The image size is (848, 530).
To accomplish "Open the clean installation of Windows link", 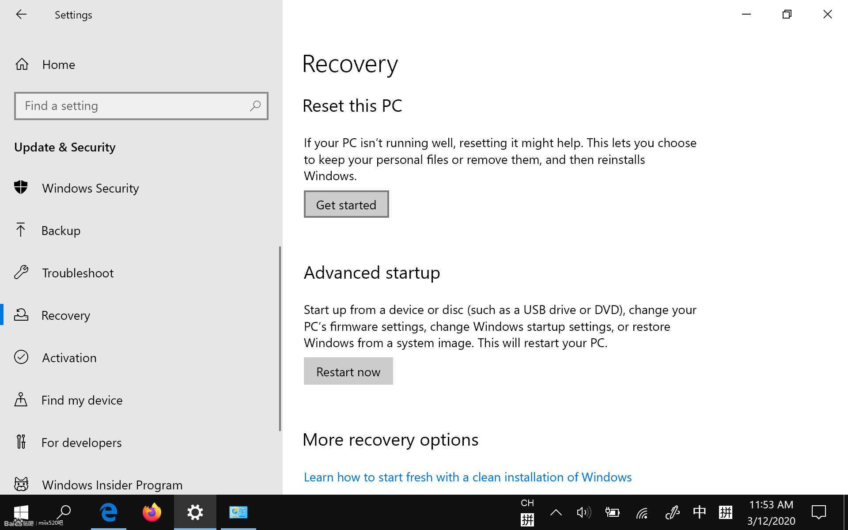I will coord(467,477).
